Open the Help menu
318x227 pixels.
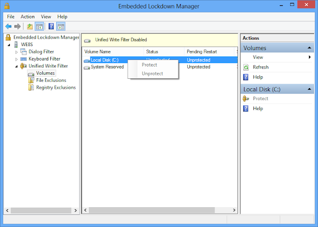point(62,16)
